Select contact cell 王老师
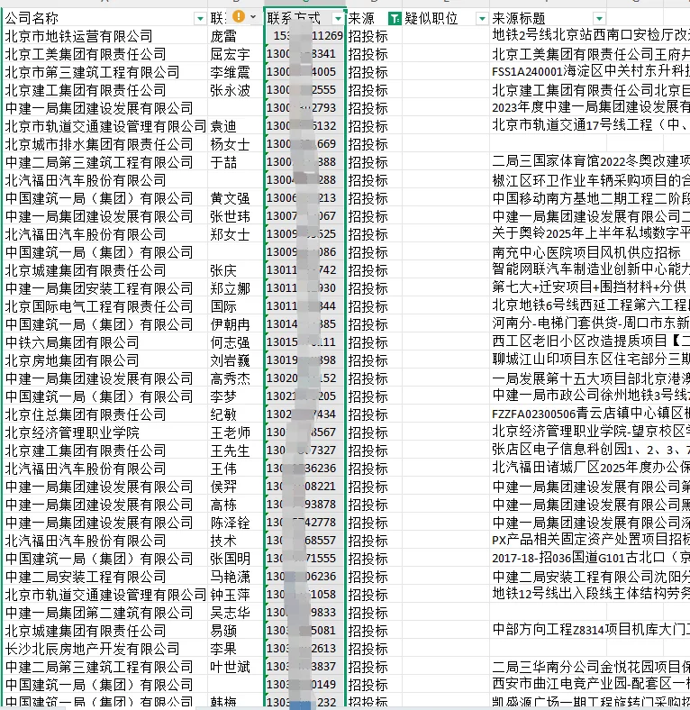This screenshot has width=690, height=710. click(235, 432)
